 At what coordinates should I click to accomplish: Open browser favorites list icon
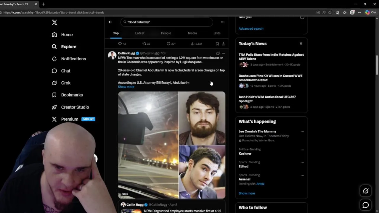click(x=345, y=12)
